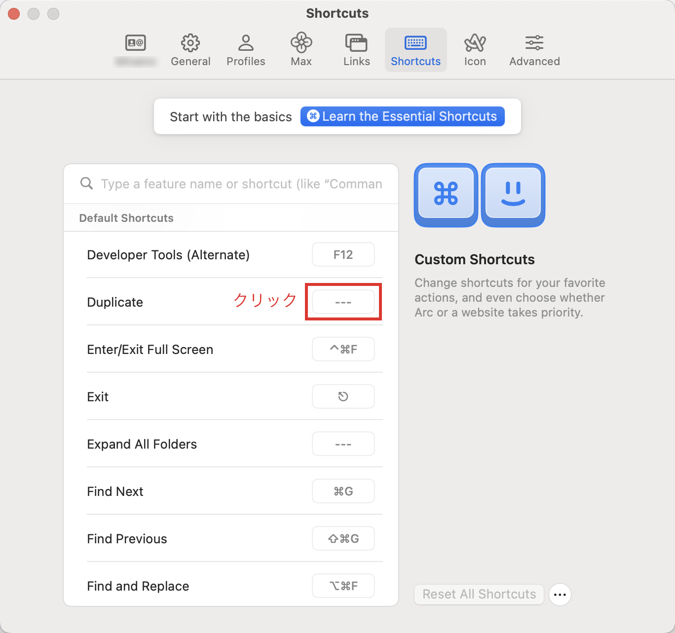Set a shortcut for Expand All Folders
The height and width of the screenshot is (633, 675).
tap(343, 444)
